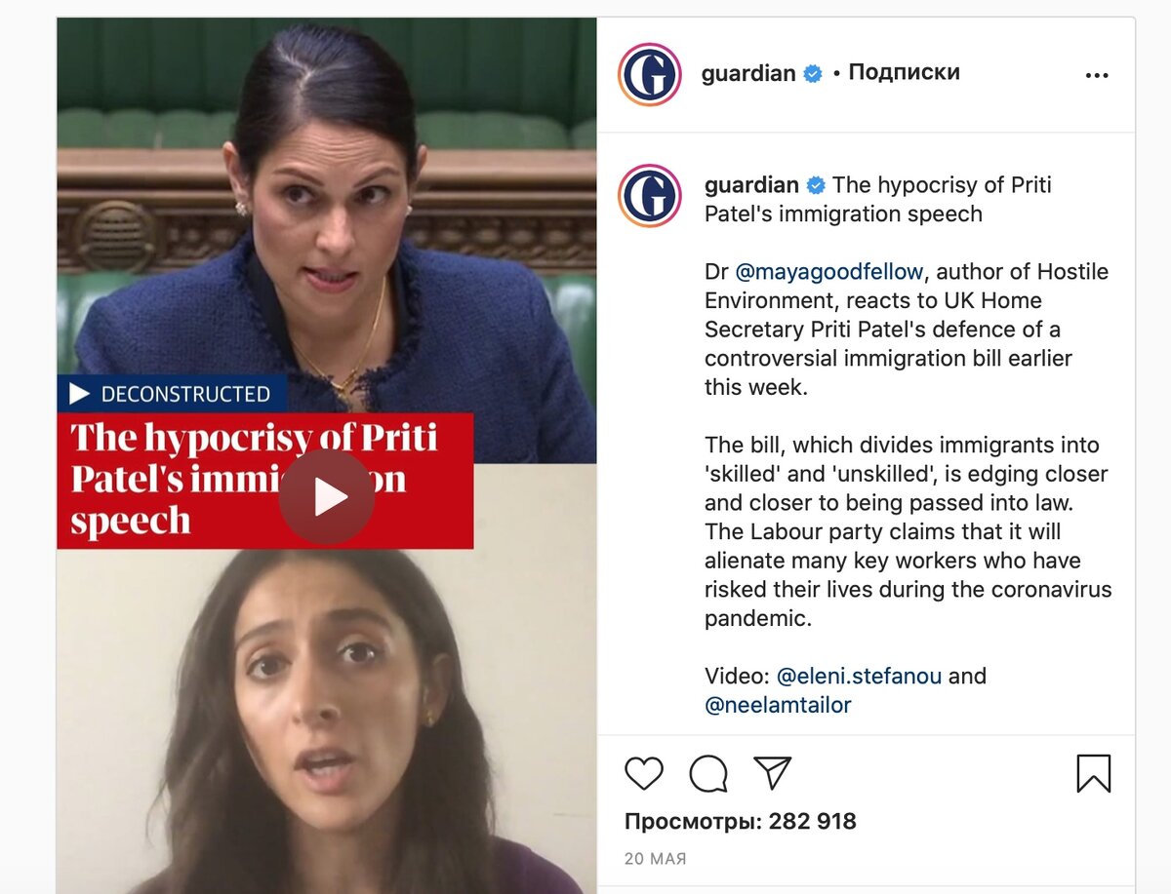Click the verified badge in header
1171x894 pixels.
tap(813, 73)
